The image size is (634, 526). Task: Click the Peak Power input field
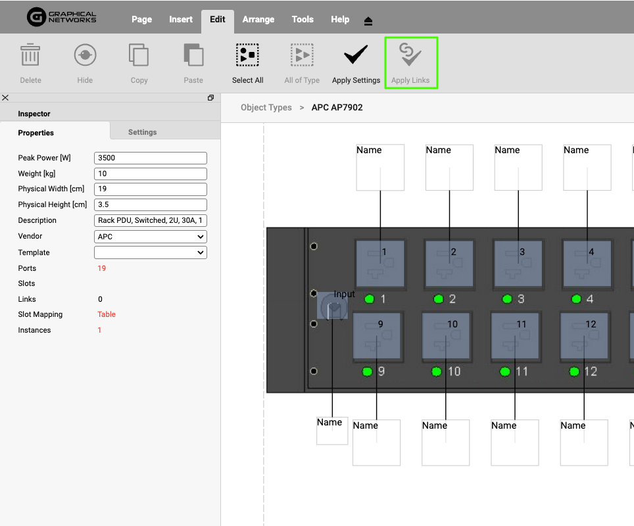(x=151, y=158)
